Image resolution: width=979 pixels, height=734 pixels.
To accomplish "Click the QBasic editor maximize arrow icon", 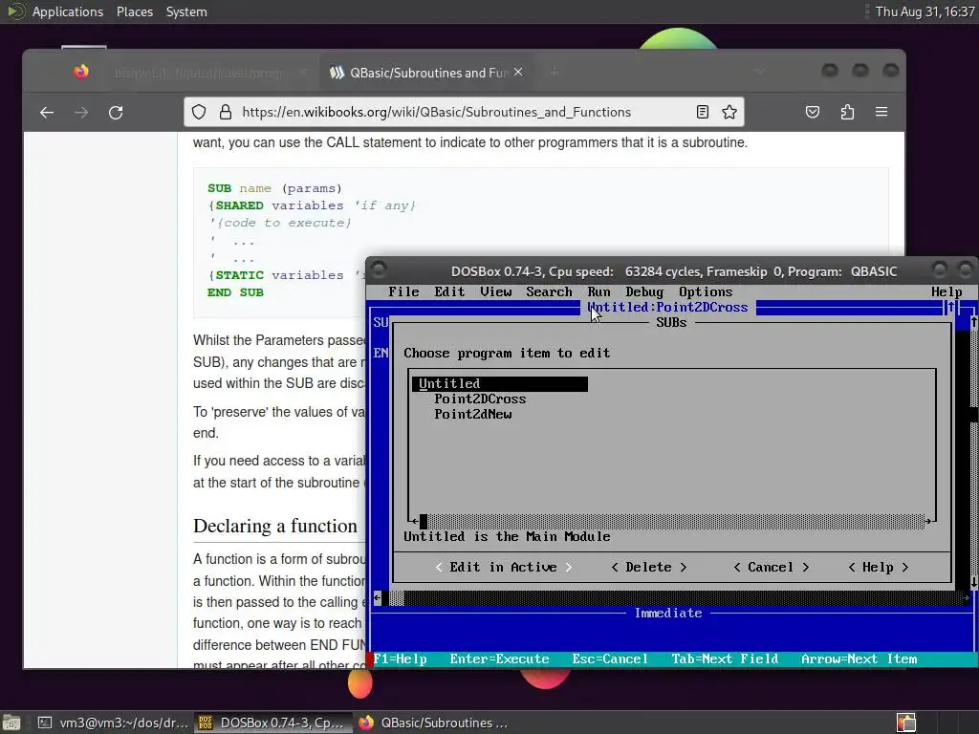I will (951, 307).
